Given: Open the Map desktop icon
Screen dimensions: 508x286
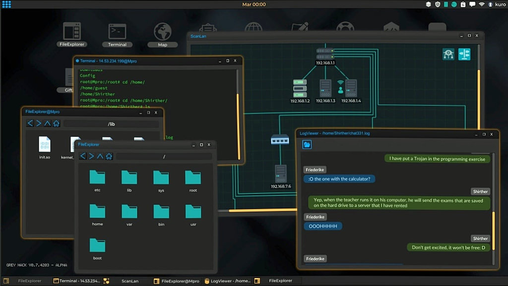Looking at the screenshot, I should tap(162, 35).
